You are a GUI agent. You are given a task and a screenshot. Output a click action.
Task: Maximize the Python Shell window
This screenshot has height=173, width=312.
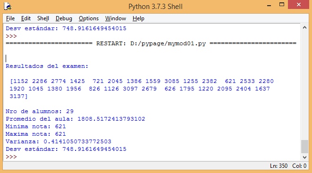tap(282, 5)
